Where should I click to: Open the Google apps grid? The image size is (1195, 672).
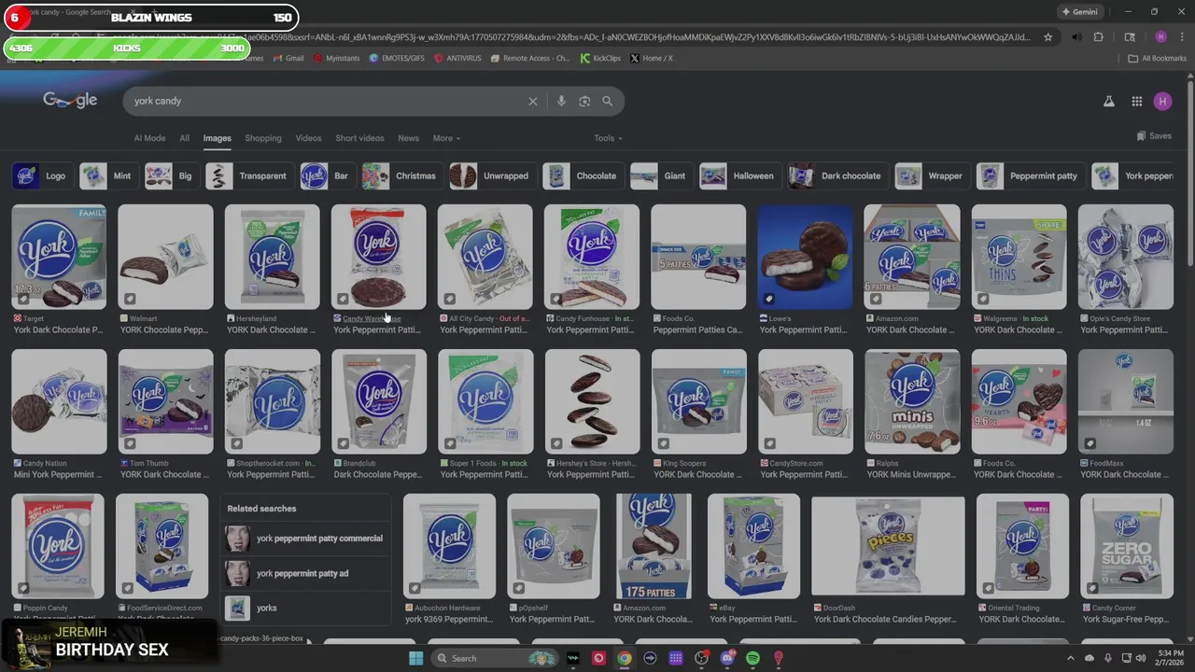[x=1136, y=101]
